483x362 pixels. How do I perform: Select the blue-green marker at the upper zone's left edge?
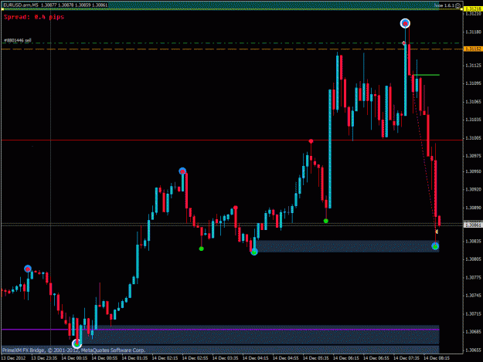[254, 252]
